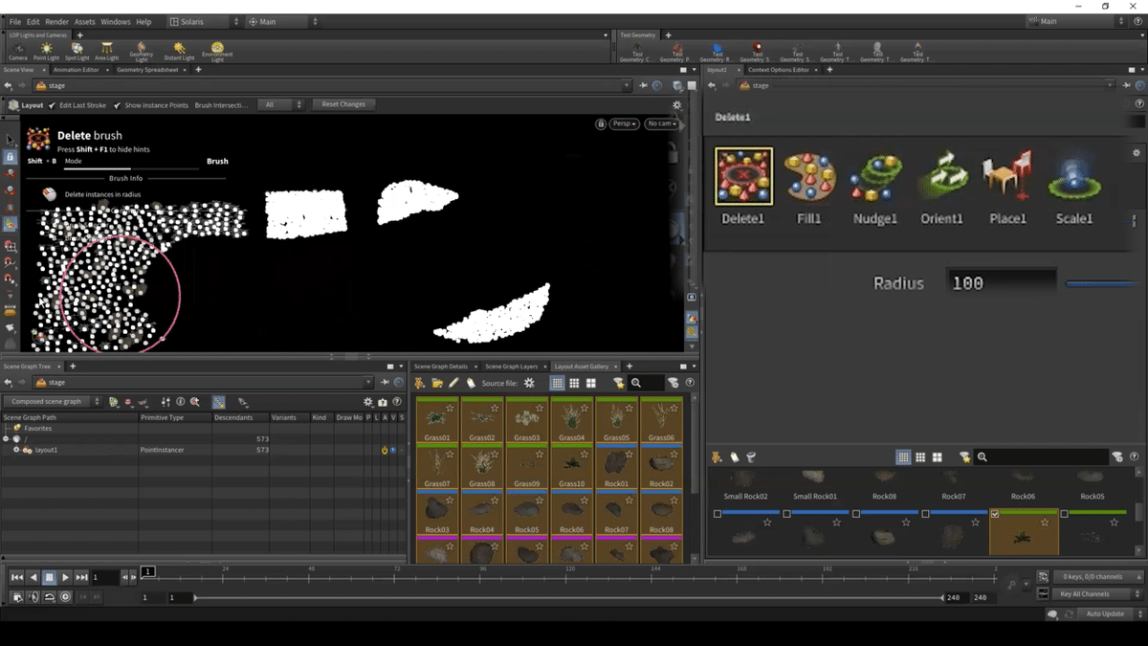Open the Solaris desktop dropdown
Viewport: 1148px width, 646px height.
tap(205, 21)
